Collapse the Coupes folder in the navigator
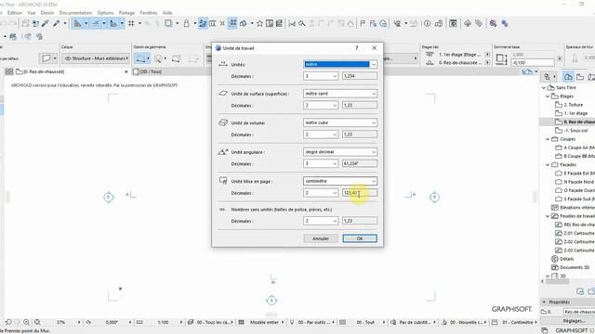The height and width of the screenshot is (334, 595). [548, 139]
